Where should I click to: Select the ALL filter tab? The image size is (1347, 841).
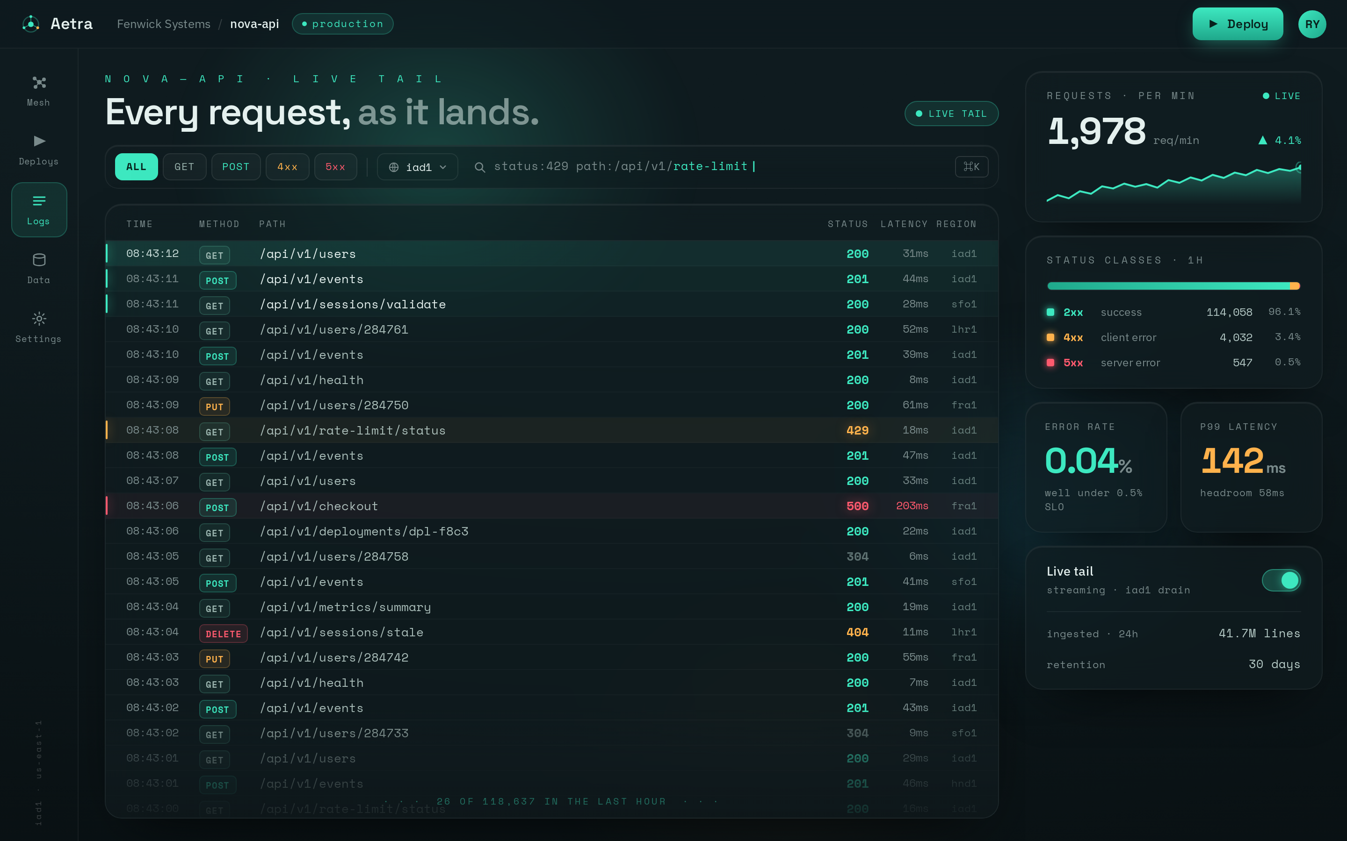tap(137, 167)
